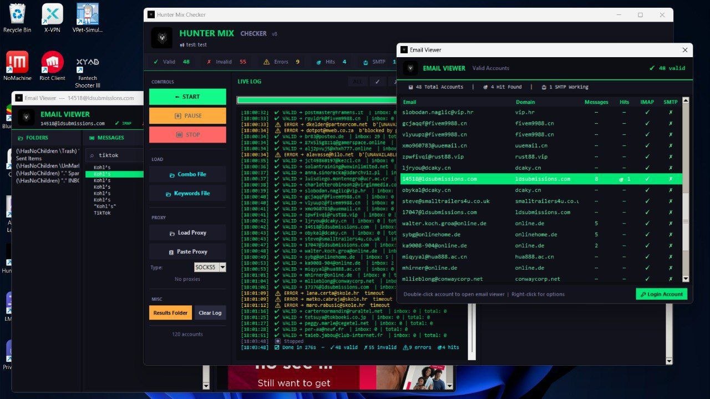Viewport: 710px width, 399px height.
Task: Sort accounts by Email column header
Action: coord(409,102)
